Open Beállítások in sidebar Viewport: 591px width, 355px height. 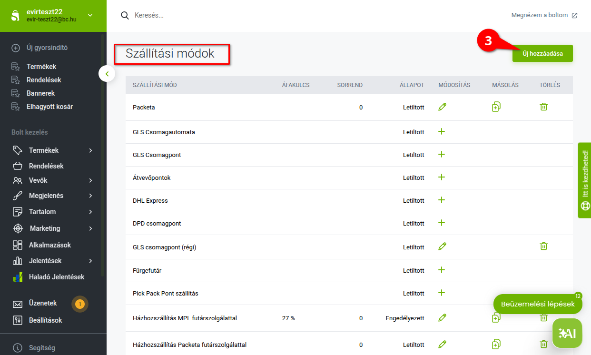(x=45, y=320)
